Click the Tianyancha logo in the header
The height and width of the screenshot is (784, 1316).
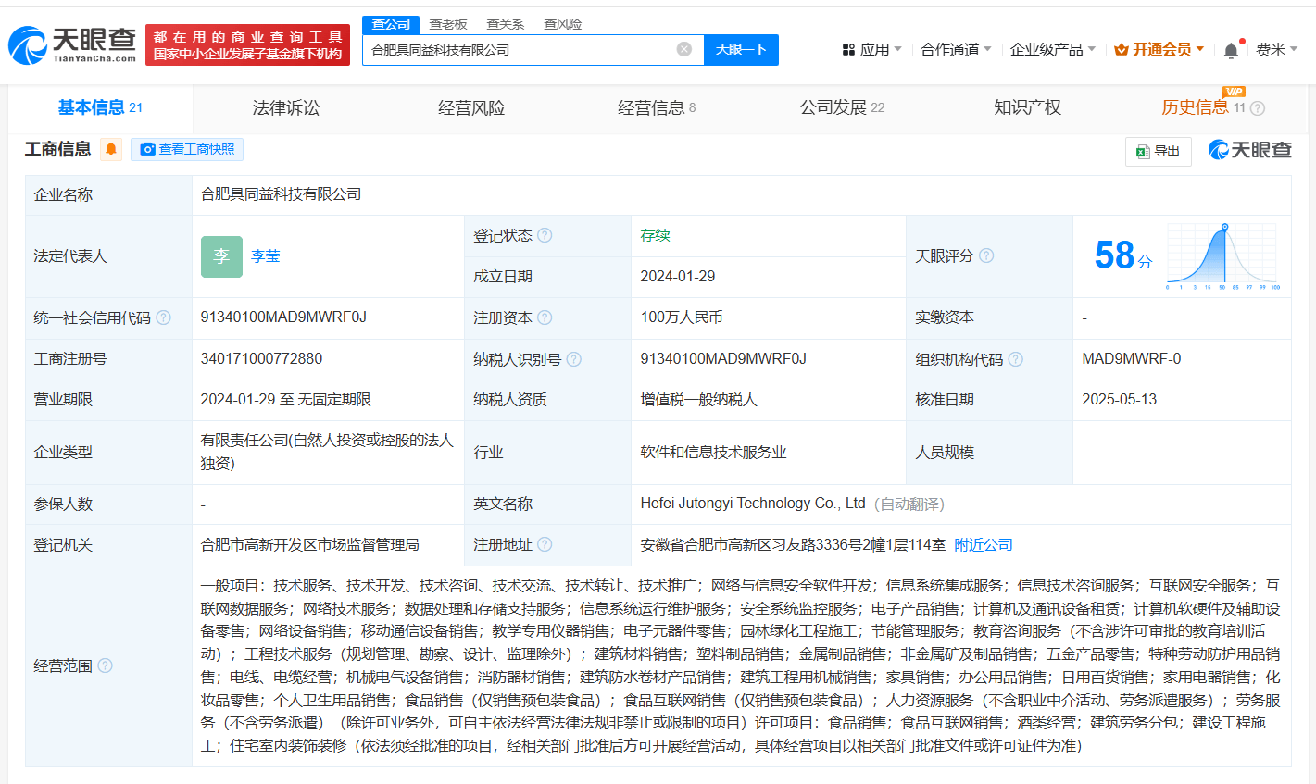pyautogui.click(x=72, y=44)
